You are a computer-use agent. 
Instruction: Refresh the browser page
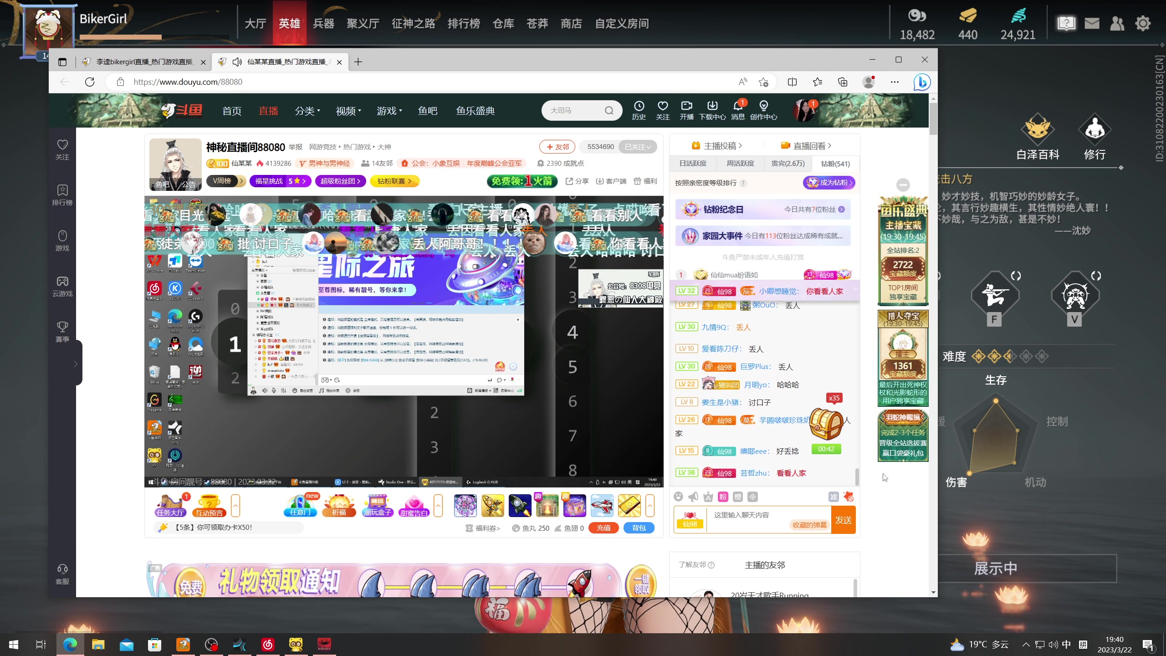pyautogui.click(x=90, y=82)
